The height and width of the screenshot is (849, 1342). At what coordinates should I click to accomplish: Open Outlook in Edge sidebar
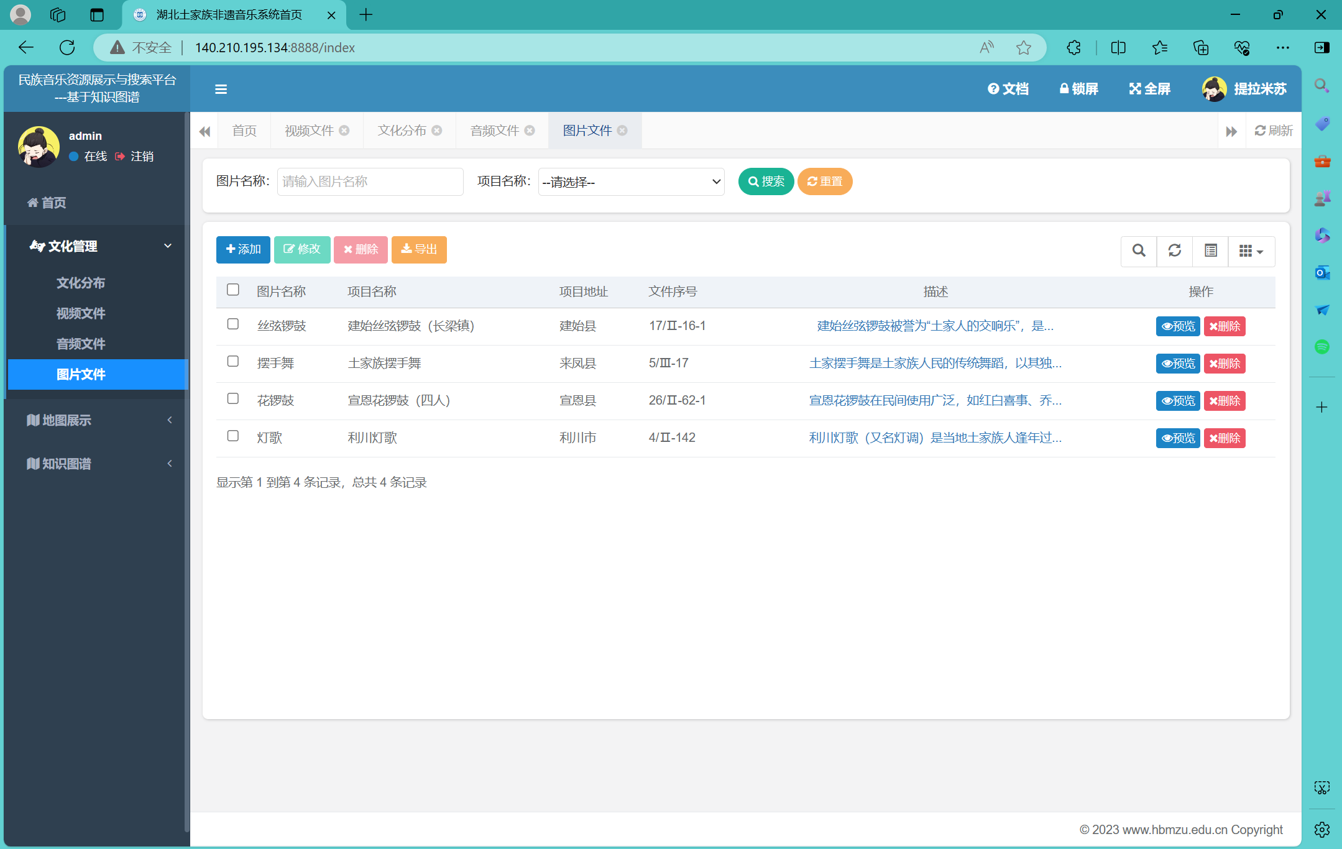point(1322,272)
